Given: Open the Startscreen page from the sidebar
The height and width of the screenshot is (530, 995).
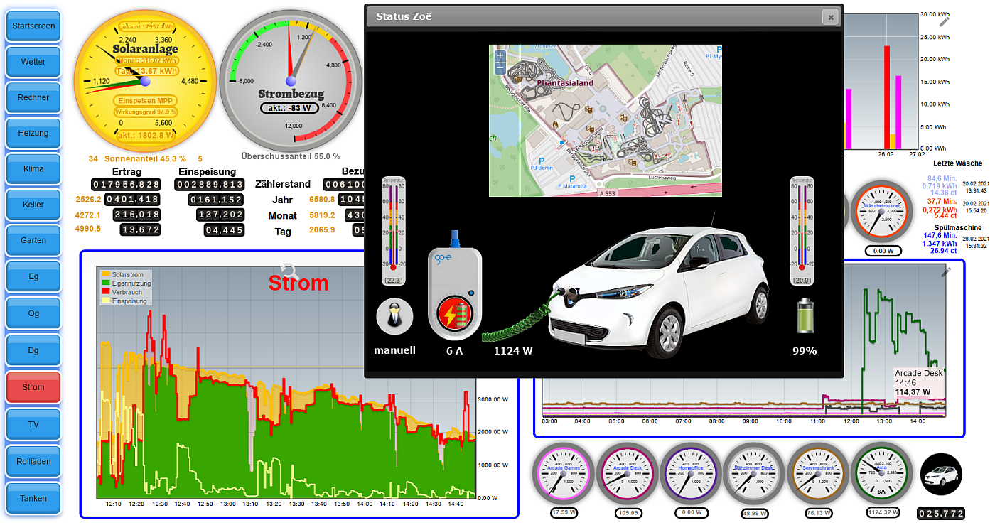Looking at the screenshot, I should click(x=33, y=26).
